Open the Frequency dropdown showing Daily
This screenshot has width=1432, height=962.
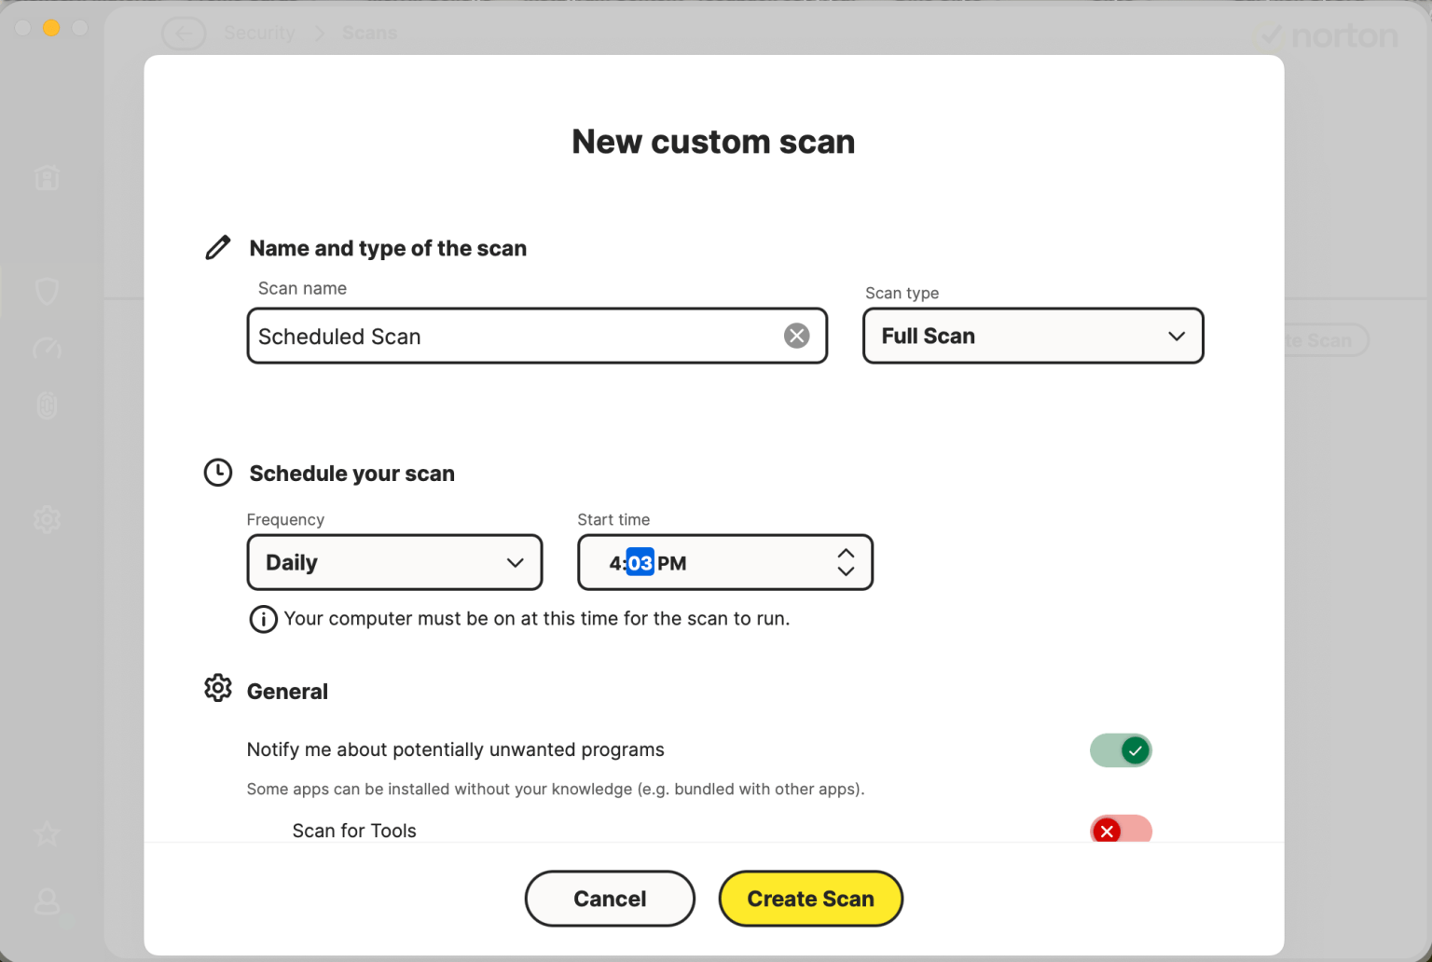pyautogui.click(x=393, y=562)
